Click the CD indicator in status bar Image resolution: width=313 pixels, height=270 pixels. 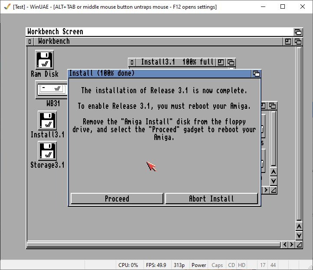(231, 265)
